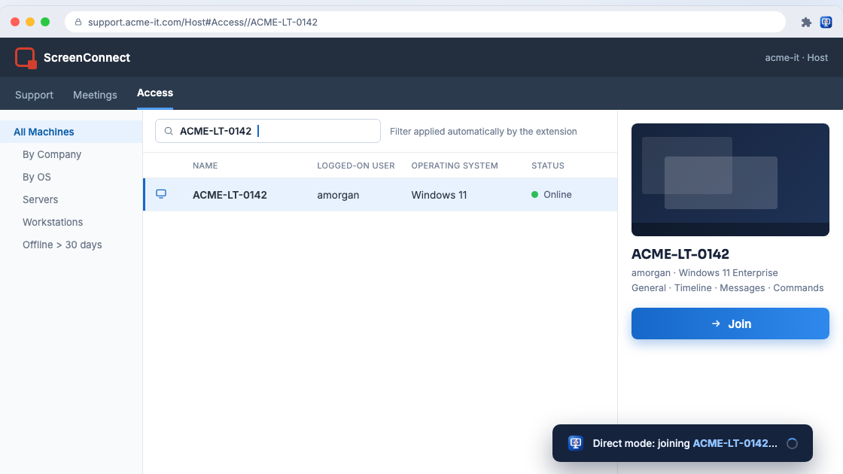This screenshot has width=843, height=474.
Task: Show the Servers group
Action: (x=41, y=199)
